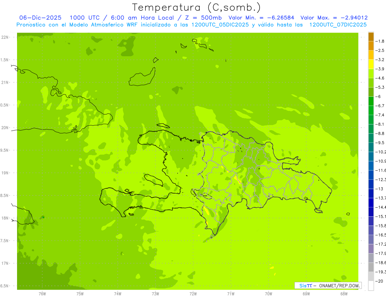Click the '1000 UTC' time text
Viewport: 386px width, 298px height.
coord(85,18)
